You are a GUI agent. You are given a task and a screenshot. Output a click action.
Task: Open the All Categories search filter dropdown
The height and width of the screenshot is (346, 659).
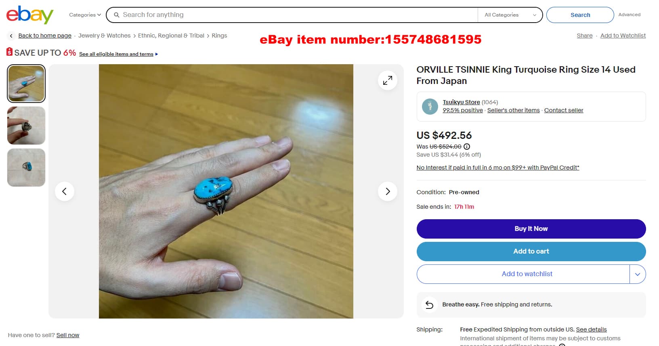pos(510,15)
